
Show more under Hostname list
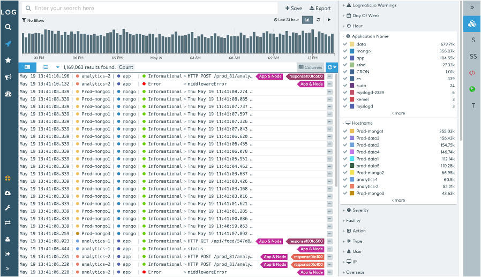[x=398, y=201]
